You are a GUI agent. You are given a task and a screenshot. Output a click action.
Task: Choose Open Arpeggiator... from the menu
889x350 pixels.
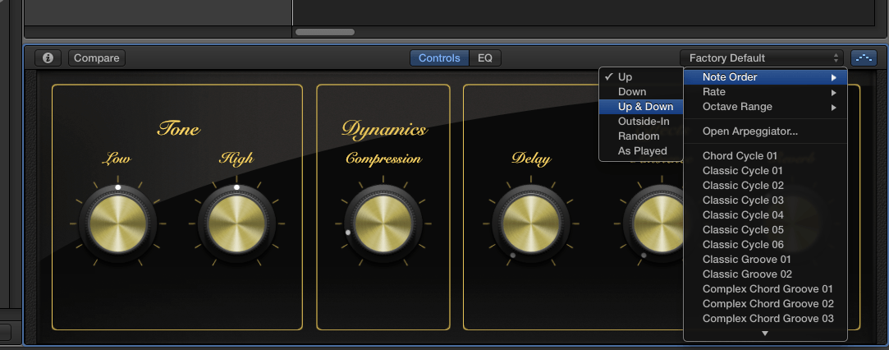[x=765, y=131]
